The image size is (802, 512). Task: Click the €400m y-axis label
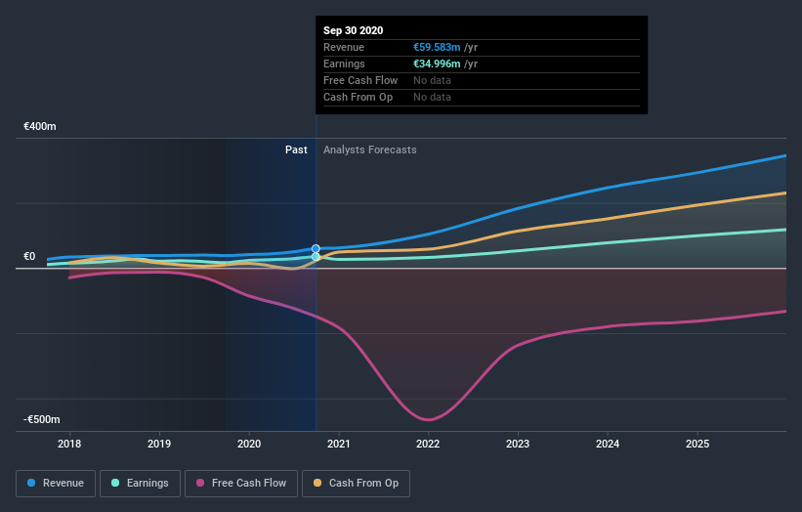40,126
